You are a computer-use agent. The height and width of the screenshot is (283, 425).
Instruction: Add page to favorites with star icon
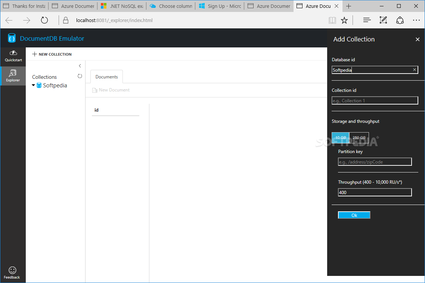[x=344, y=20]
